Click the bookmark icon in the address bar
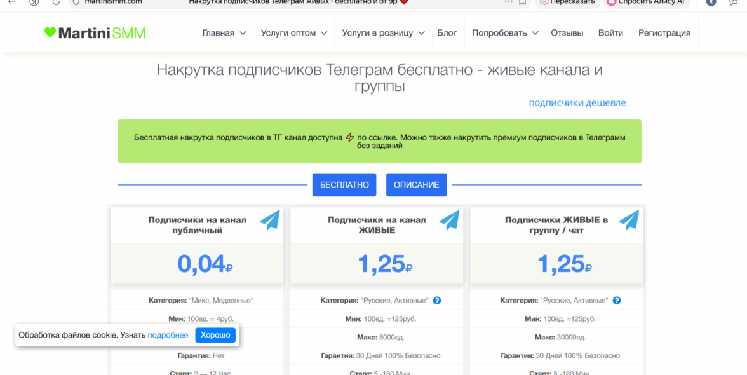This screenshot has height=375, width=747. click(x=522, y=2)
